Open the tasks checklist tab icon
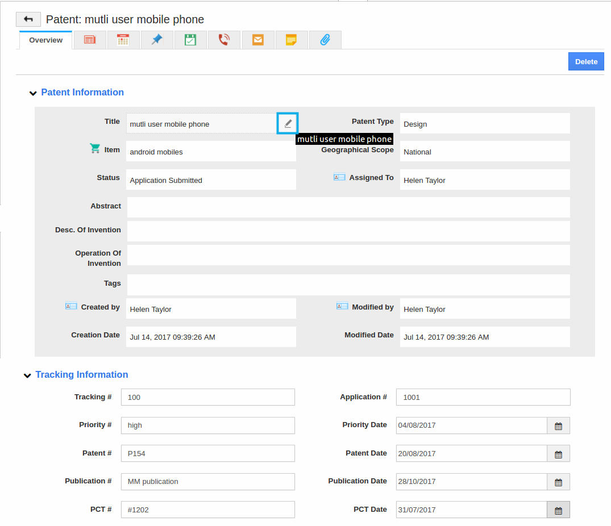Viewport: 611px width, 526px height. pyautogui.click(x=190, y=40)
